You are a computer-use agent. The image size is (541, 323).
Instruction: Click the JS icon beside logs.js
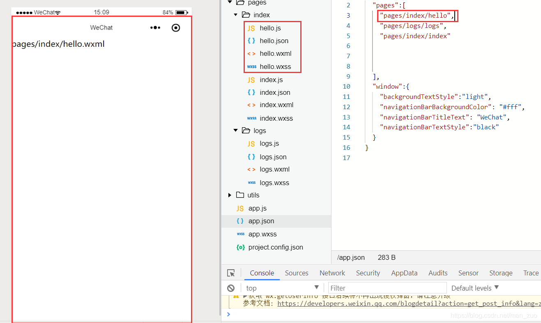(x=251, y=144)
